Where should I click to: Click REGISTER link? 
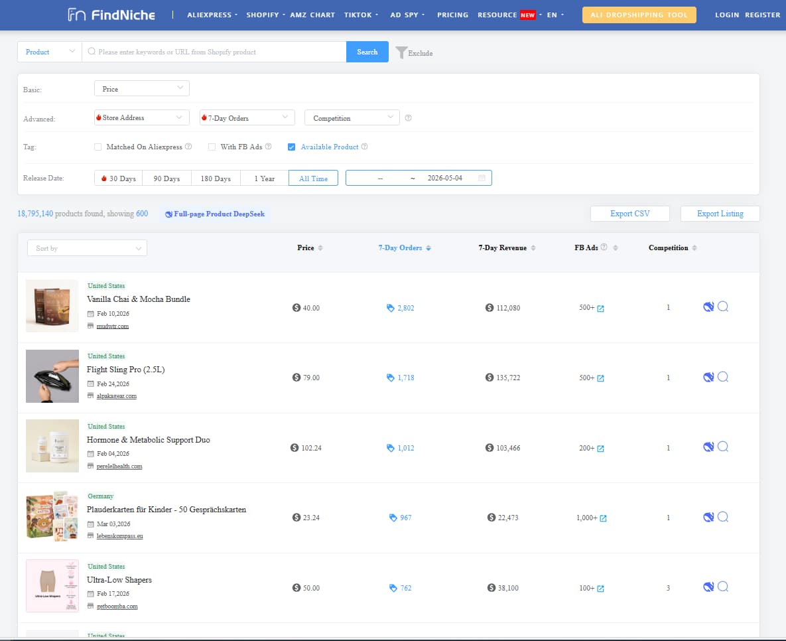click(762, 15)
